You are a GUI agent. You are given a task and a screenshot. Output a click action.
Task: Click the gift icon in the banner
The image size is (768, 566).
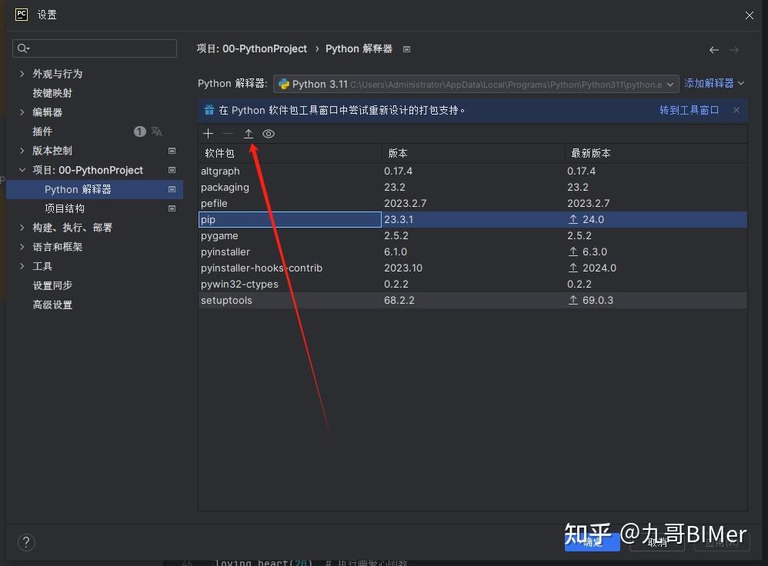(209, 110)
